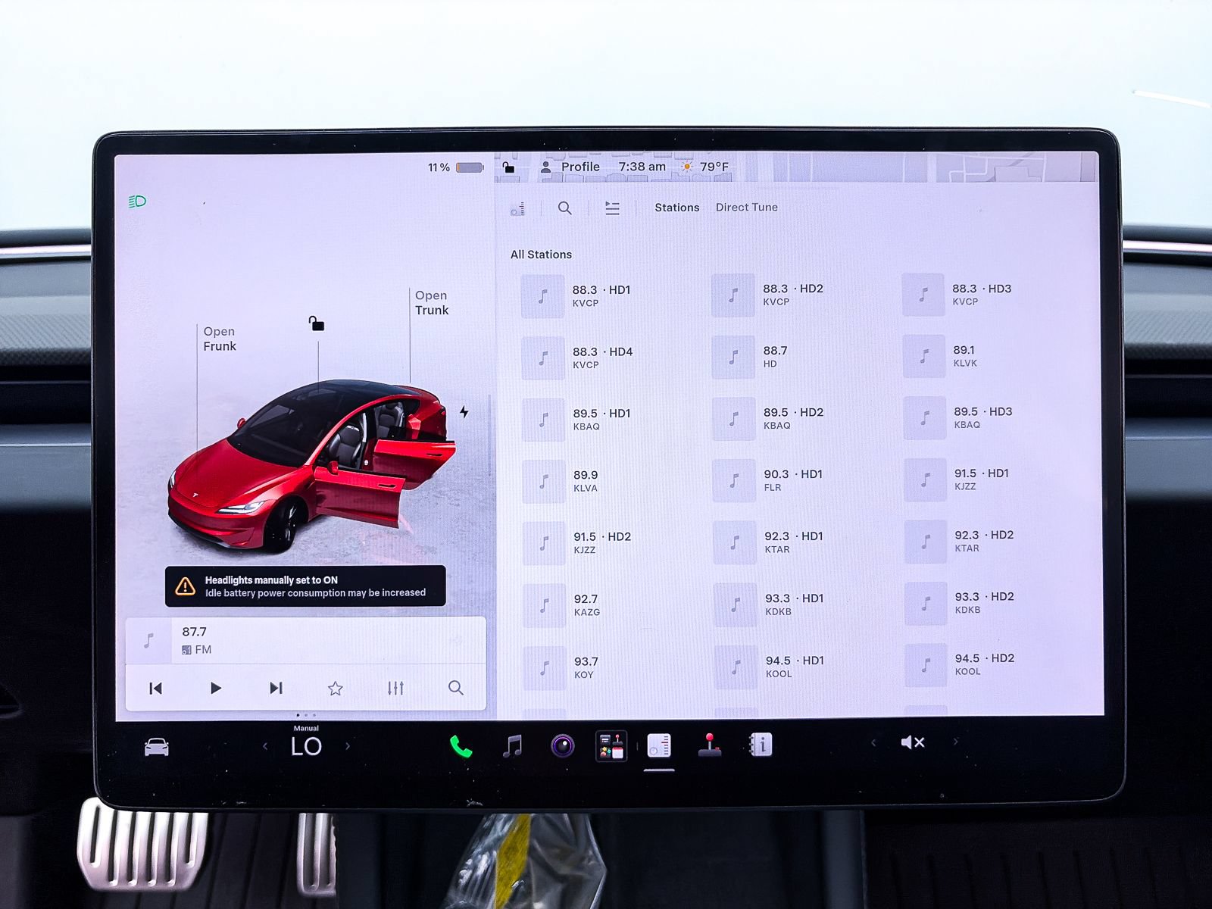The height and width of the screenshot is (909, 1212).
Task: Open the list options icon in toolbar
Action: pos(612,208)
